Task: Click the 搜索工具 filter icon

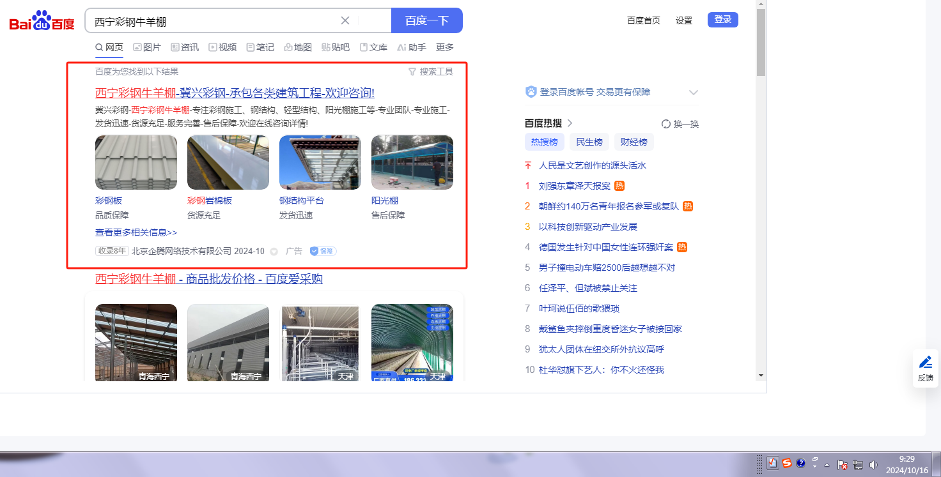Action: 412,72
